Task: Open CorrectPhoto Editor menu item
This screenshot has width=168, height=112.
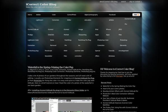Action: pos(72,17)
